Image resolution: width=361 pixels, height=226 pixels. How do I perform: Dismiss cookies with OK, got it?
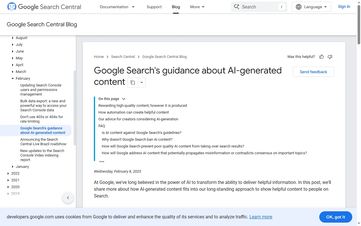tap(336, 217)
